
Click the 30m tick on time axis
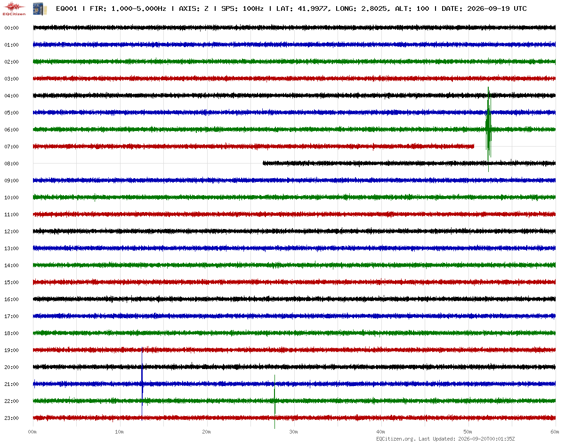point(293,432)
